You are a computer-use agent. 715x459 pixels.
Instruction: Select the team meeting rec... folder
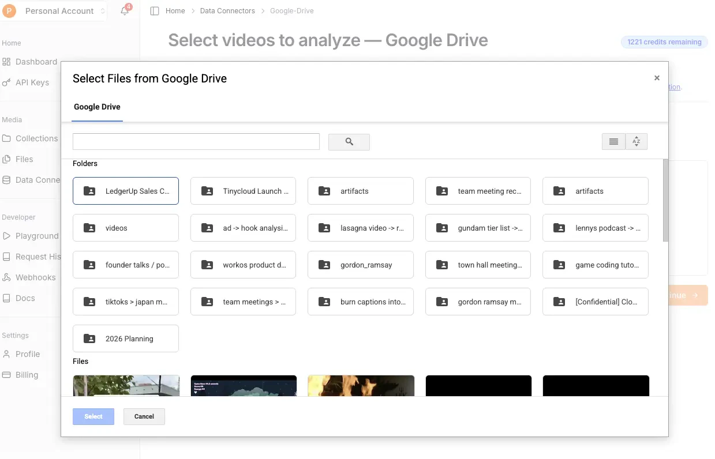(x=478, y=191)
